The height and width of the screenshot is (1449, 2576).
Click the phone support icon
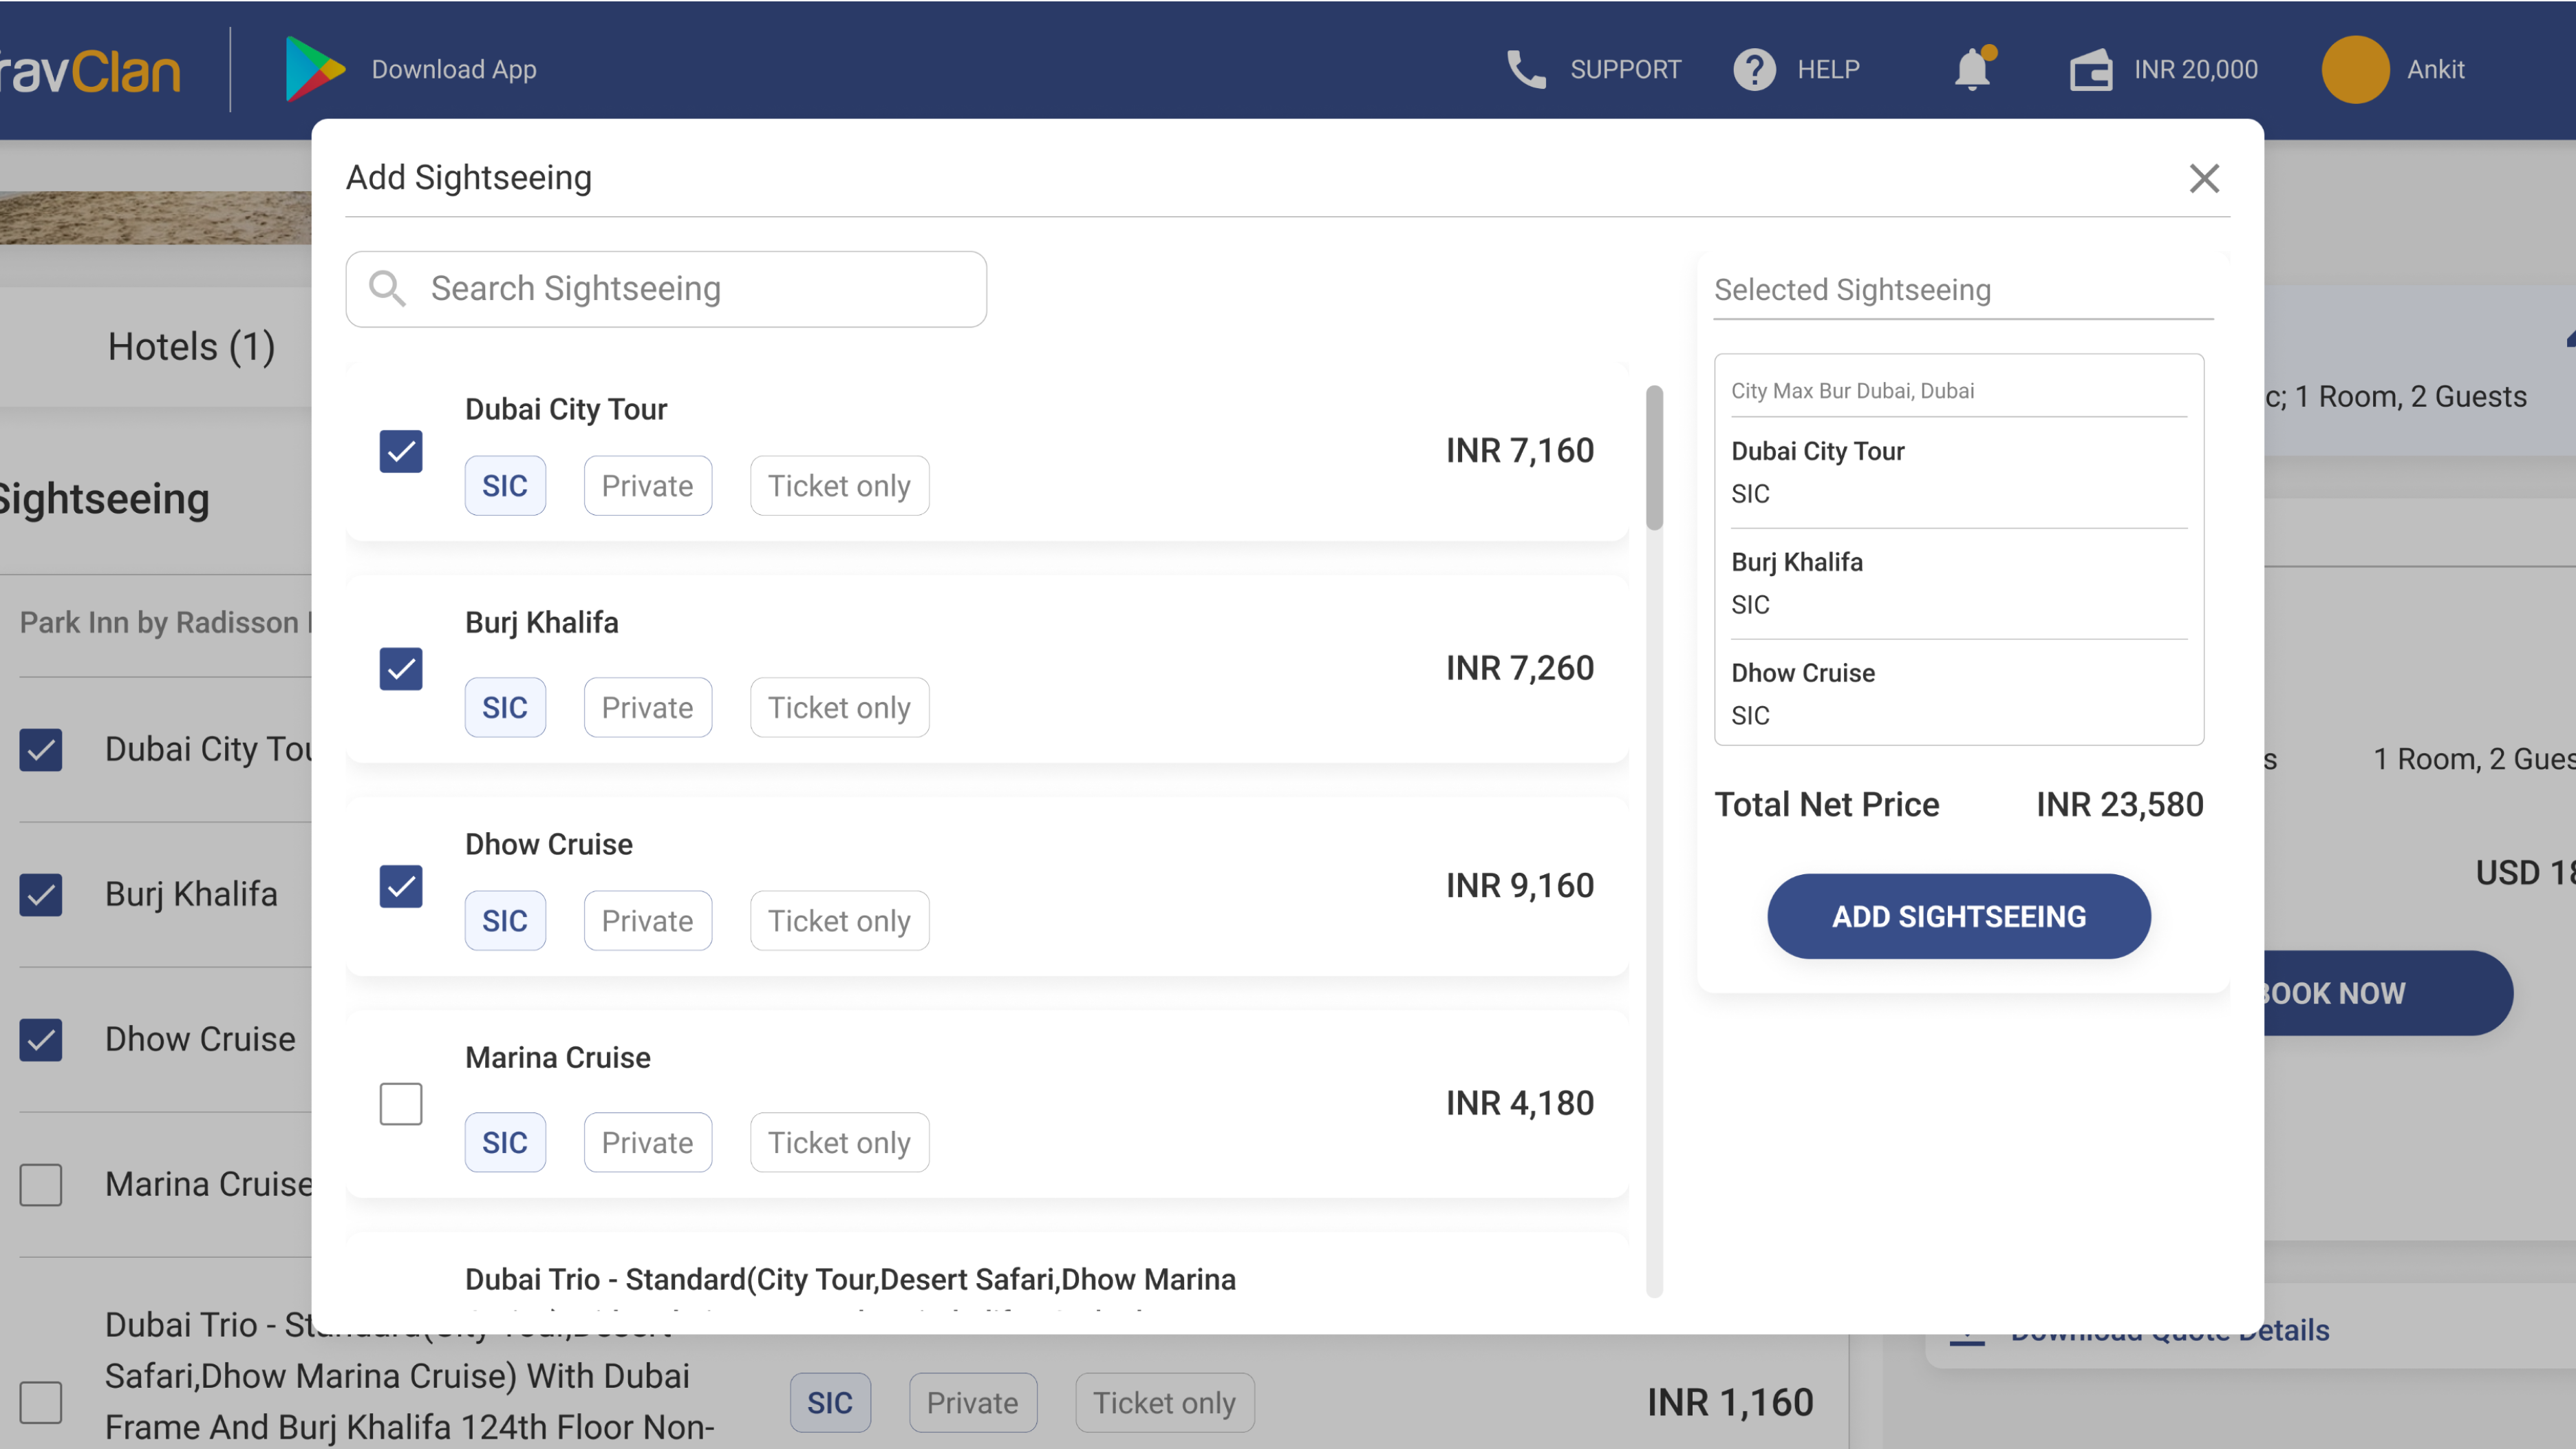1526,69
